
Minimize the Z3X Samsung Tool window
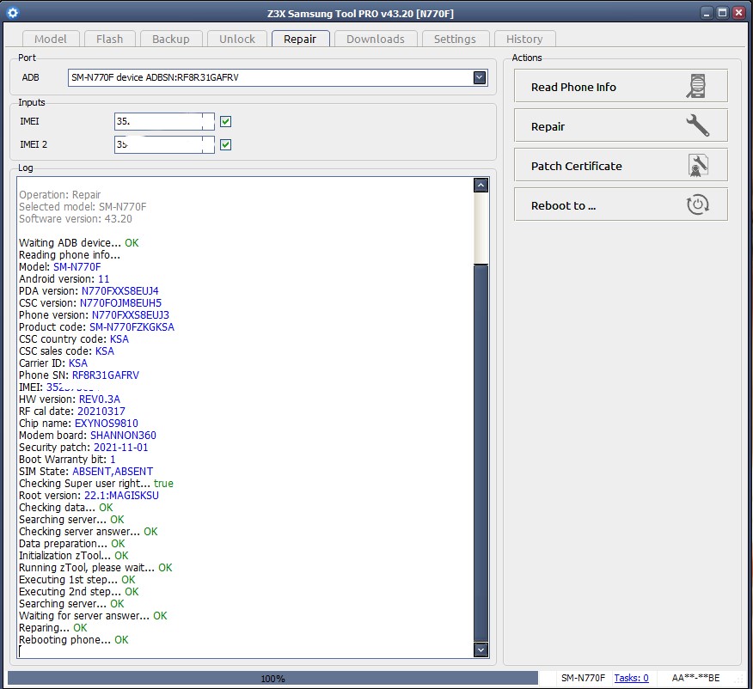pos(706,13)
